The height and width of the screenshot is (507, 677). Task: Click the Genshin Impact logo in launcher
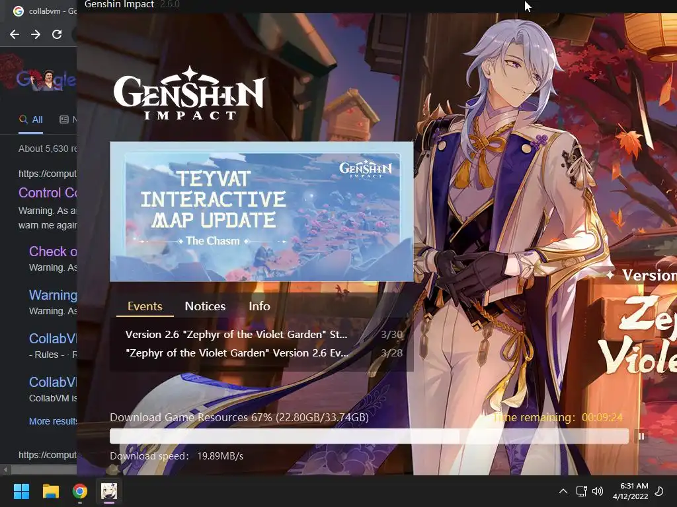189,93
